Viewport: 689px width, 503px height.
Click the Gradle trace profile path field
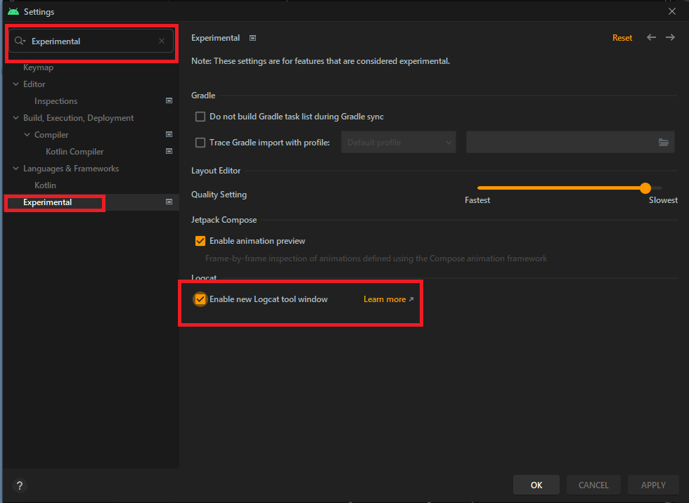coord(570,142)
